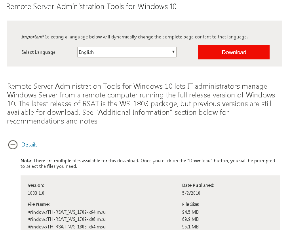Click the Note about multiple files
This screenshot has height=230, width=291.
tap(148, 163)
